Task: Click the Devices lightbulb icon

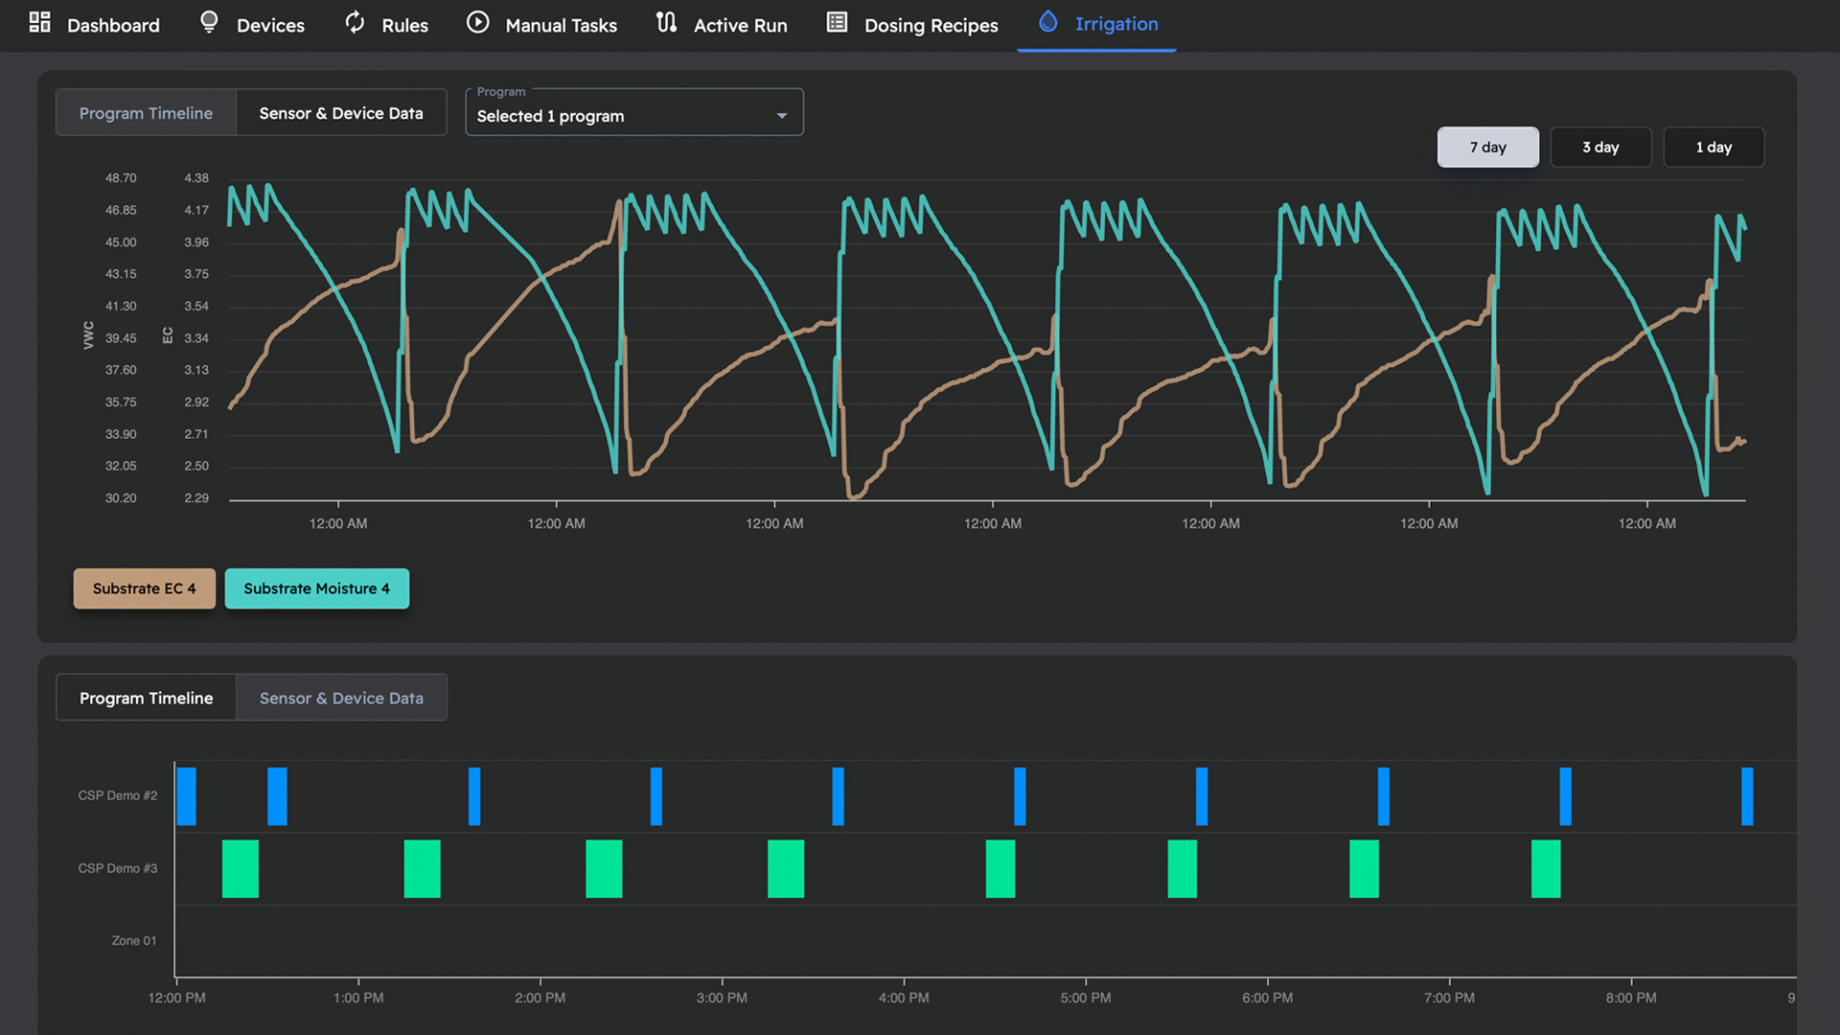Action: tap(208, 22)
